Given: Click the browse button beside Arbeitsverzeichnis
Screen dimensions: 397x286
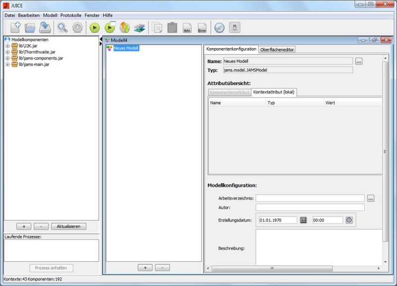Looking at the screenshot, I should 371,198.
